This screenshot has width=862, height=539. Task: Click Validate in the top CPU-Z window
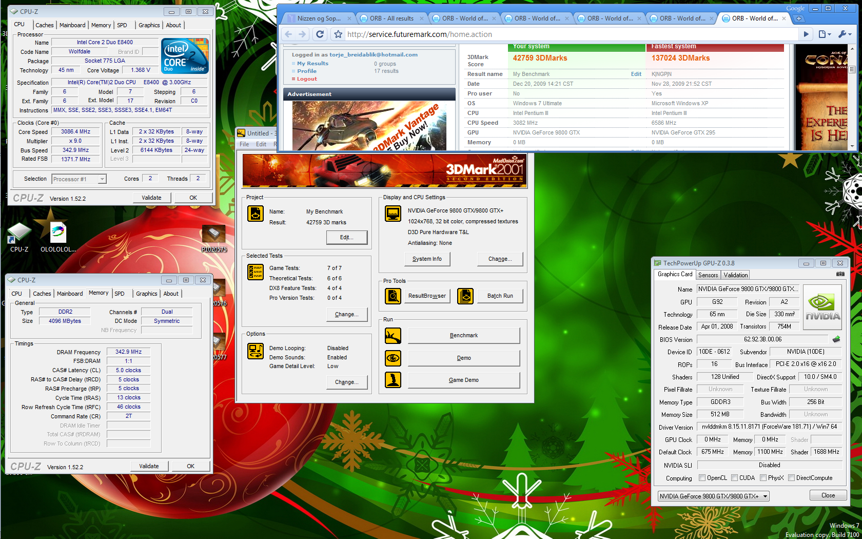point(151,198)
